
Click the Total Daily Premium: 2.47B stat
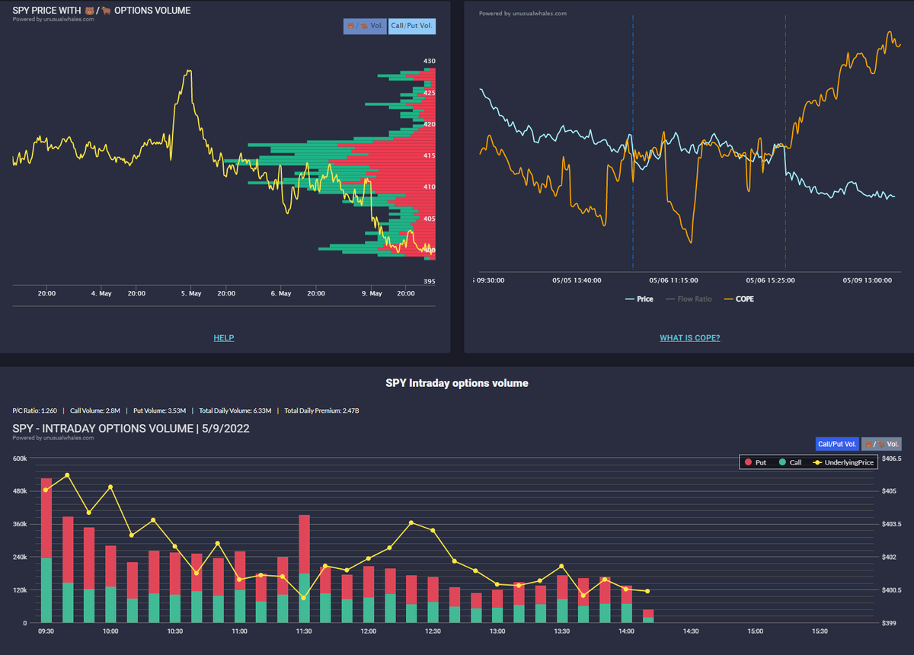[x=322, y=411]
